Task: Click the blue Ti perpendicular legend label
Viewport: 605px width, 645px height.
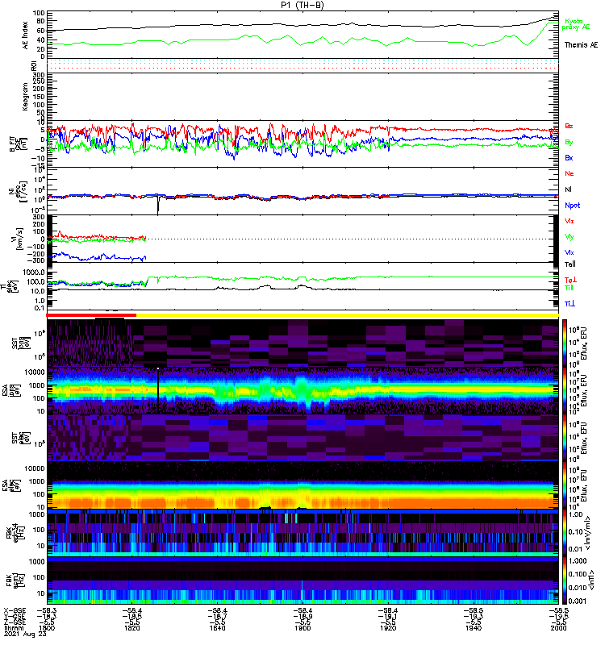Action: (x=570, y=304)
